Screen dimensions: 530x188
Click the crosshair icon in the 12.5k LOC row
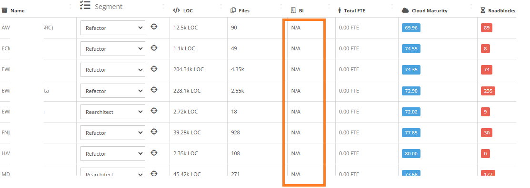click(154, 27)
